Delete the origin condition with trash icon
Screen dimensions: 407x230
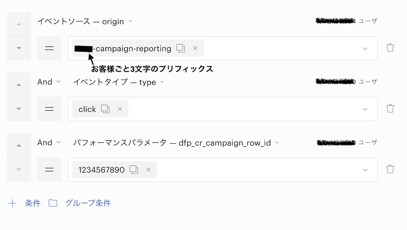click(x=390, y=48)
